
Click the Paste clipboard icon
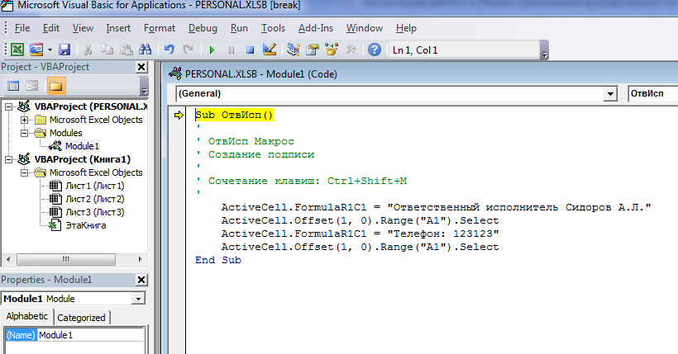(x=126, y=50)
